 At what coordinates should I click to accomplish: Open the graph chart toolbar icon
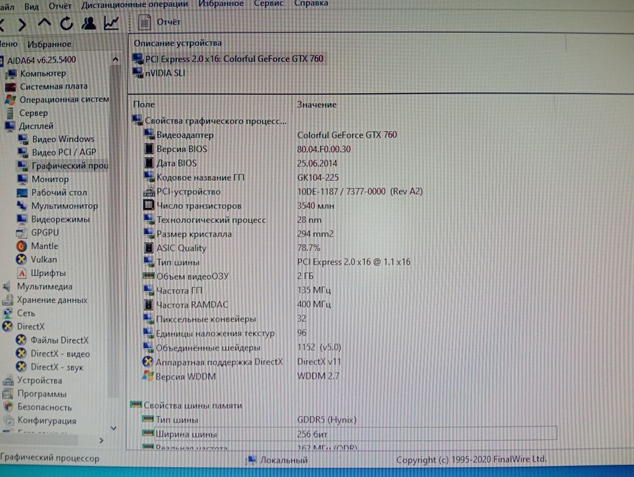pos(111,23)
